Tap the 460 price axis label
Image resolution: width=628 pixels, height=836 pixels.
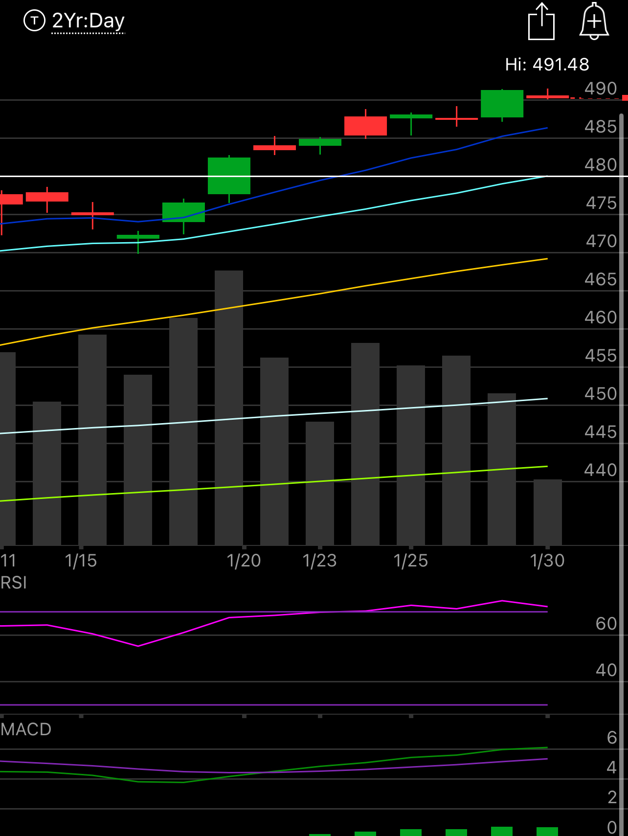click(x=601, y=317)
